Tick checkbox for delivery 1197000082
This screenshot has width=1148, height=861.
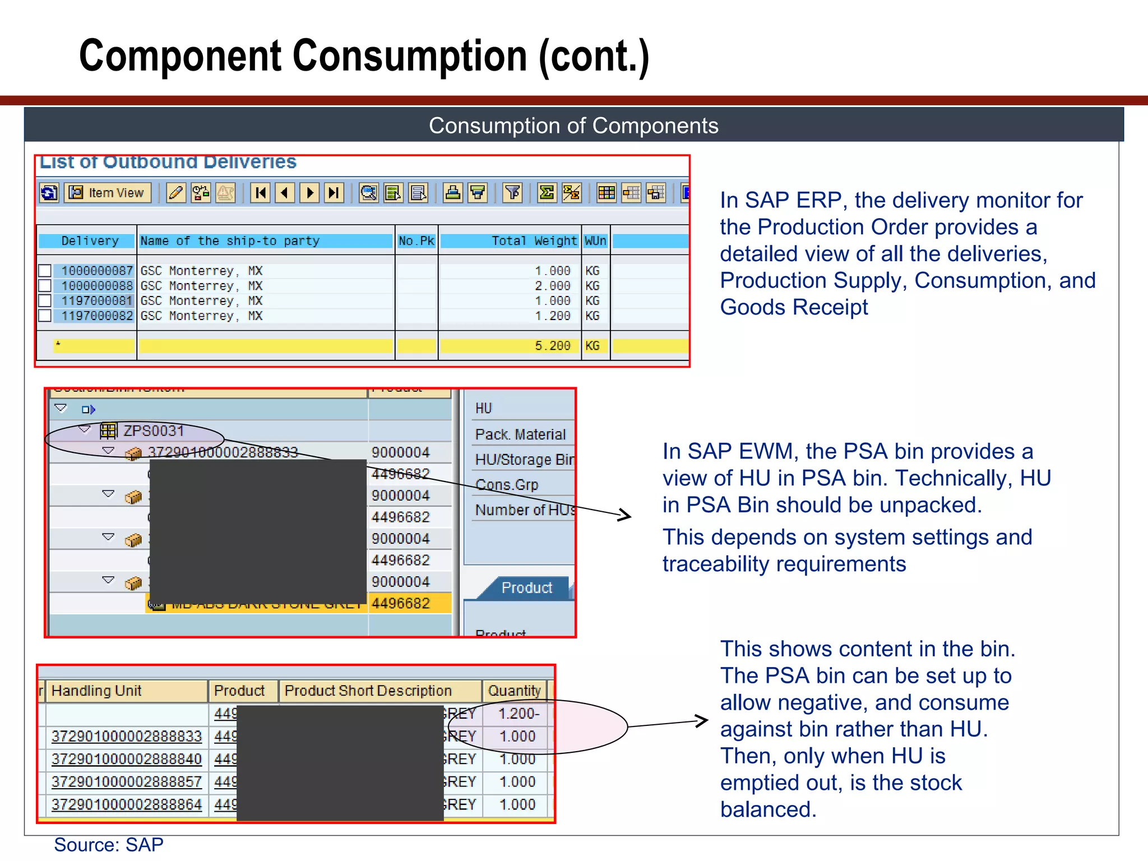[45, 316]
